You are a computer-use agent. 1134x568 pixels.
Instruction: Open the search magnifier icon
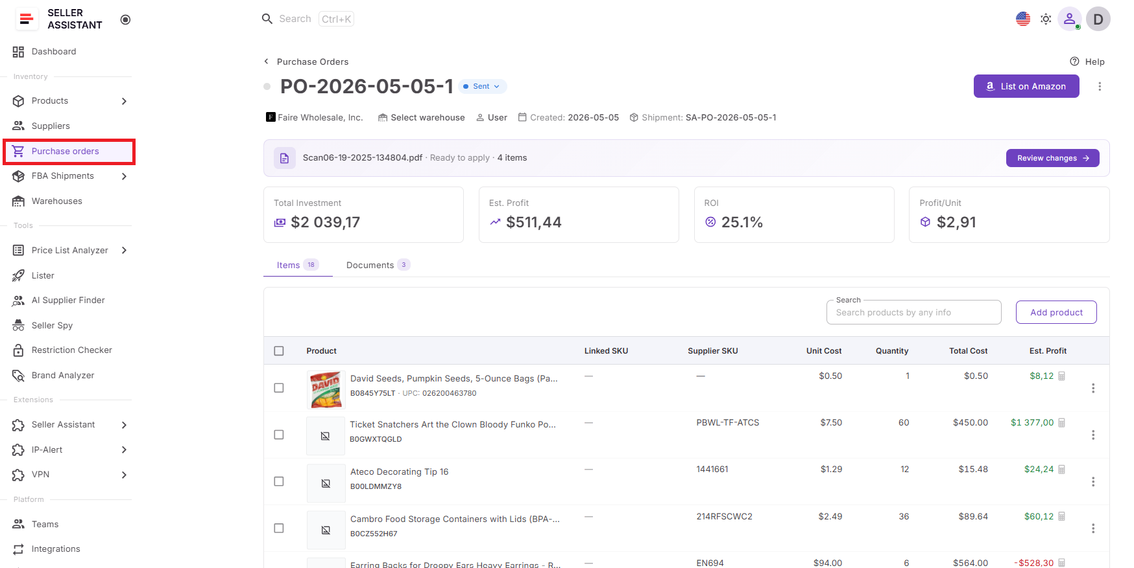click(267, 19)
